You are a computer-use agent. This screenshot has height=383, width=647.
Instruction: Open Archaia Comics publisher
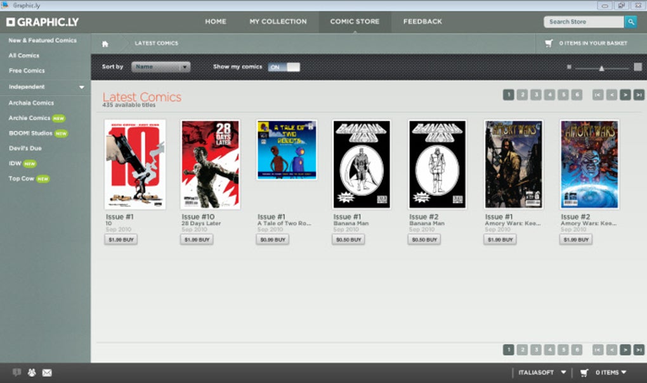click(x=31, y=103)
